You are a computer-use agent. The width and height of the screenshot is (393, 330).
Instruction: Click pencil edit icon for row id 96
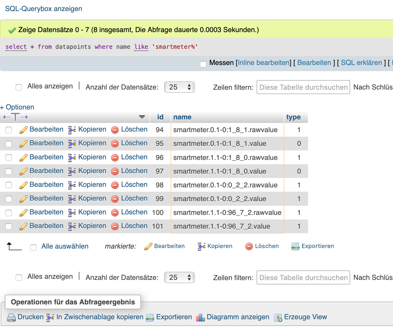(x=23, y=158)
